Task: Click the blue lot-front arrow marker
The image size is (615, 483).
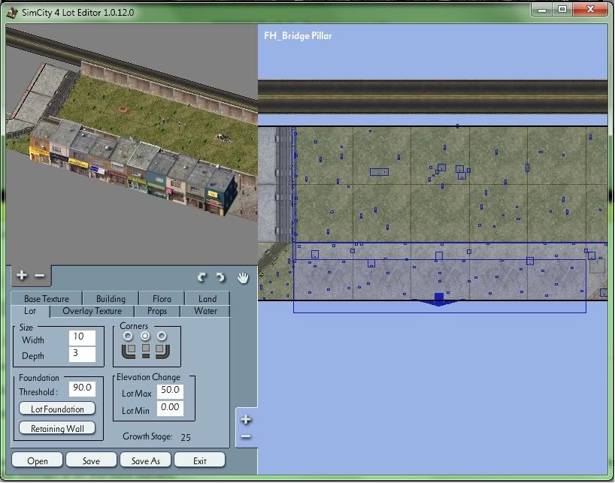Action: (438, 300)
